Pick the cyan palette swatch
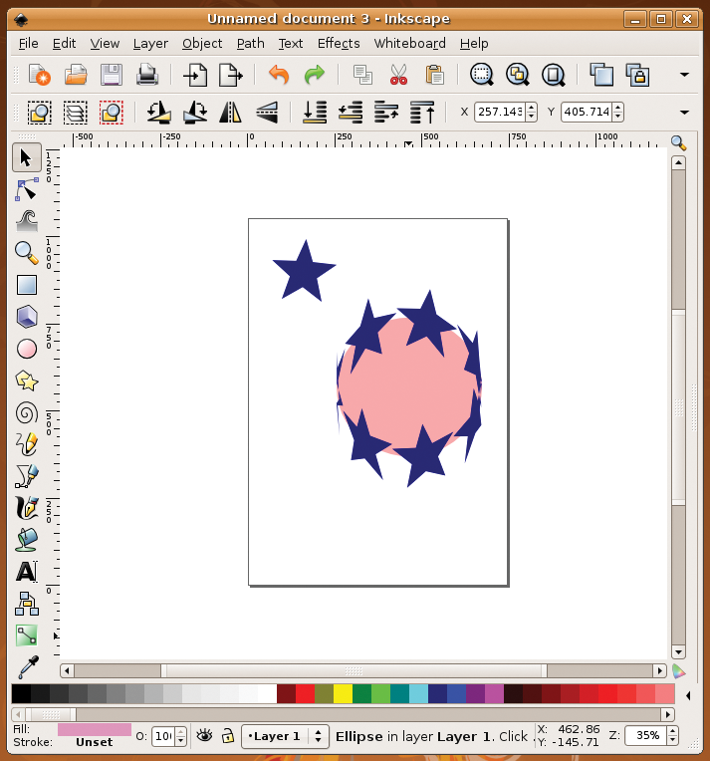 (x=418, y=694)
